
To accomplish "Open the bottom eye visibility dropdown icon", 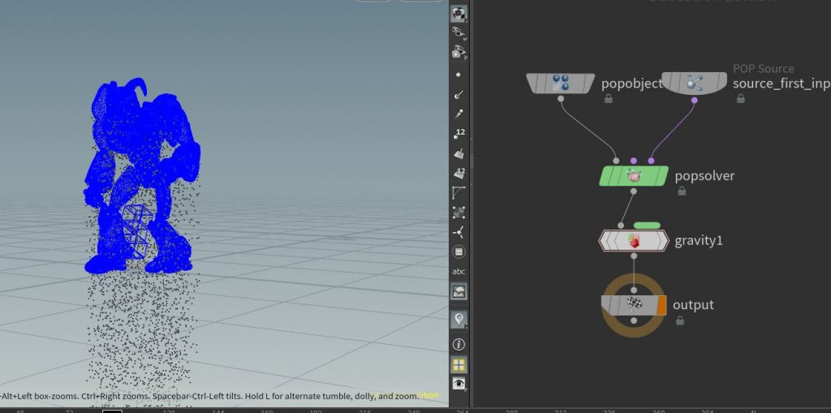I will 459,384.
